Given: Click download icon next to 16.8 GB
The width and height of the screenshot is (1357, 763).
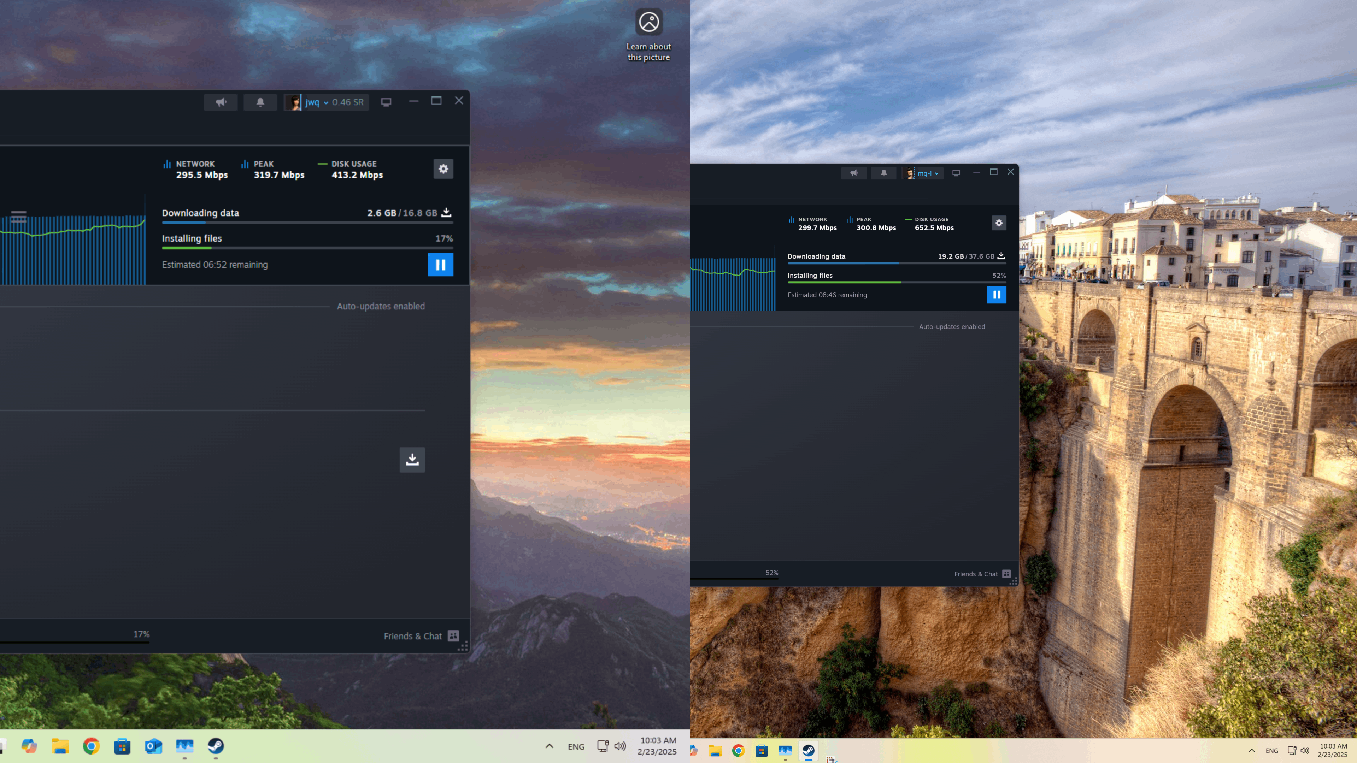Looking at the screenshot, I should (446, 212).
